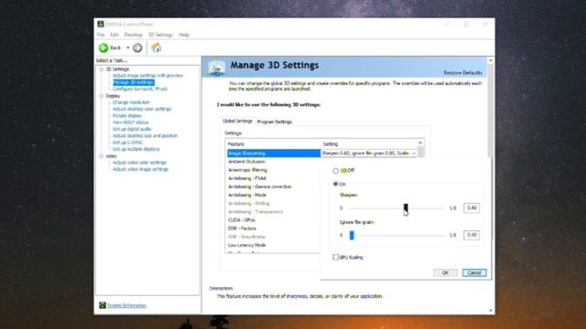Collapse the Video tree node
This screenshot has width=586, height=329.
tap(102, 156)
